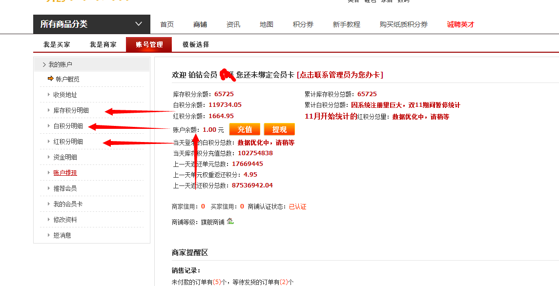Open 收货地址 in the sidebar

[x=65, y=95]
